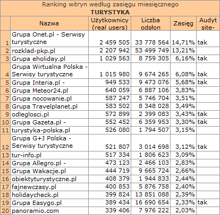The height and width of the screenshot is (215, 220).
Task: Click the Liczba odsłon column header
Action: click(x=150, y=23)
